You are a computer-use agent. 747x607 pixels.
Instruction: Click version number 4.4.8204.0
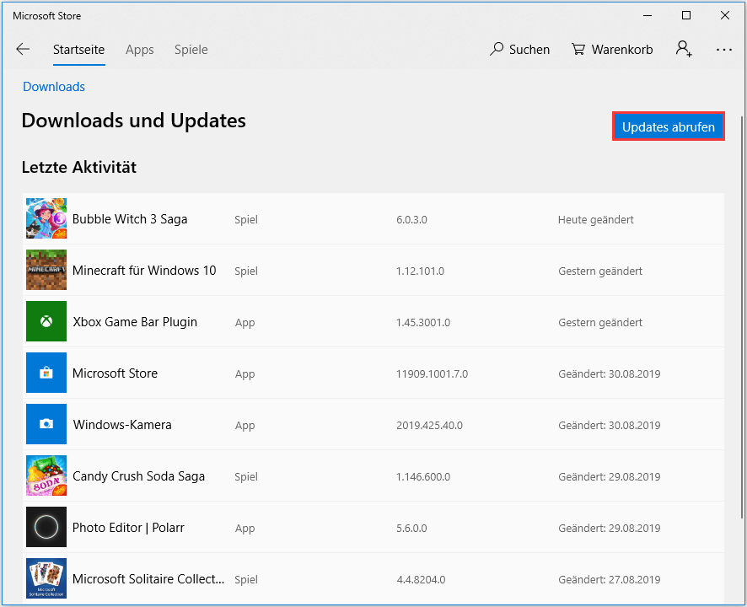pos(422,580)
